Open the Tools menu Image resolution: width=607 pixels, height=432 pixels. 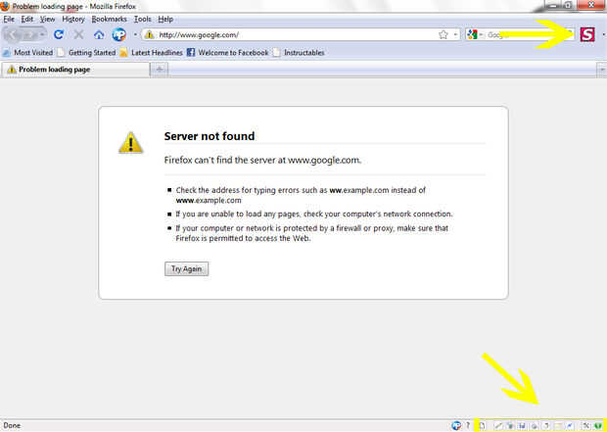coord(143,19)
